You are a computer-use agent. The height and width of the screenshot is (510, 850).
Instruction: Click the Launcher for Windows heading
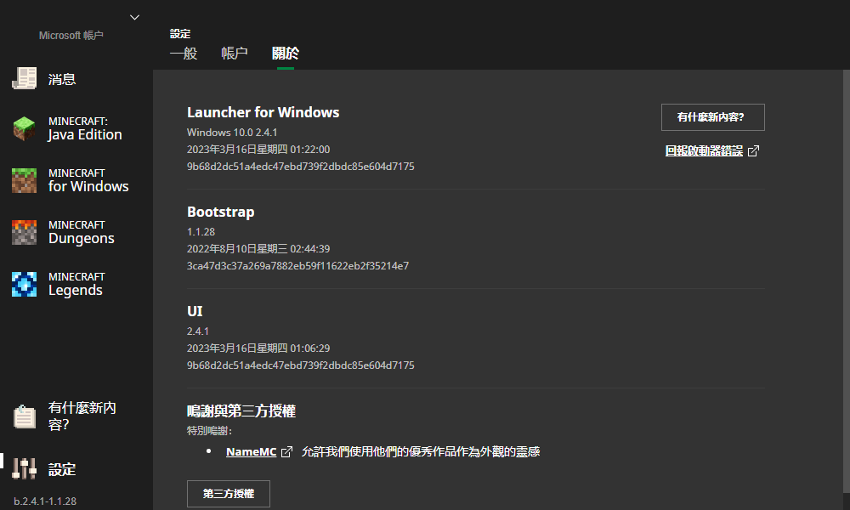coord(263,112)
